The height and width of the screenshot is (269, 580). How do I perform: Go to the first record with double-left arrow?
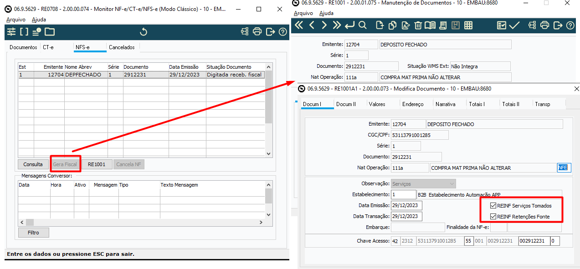tap(299, 25)
